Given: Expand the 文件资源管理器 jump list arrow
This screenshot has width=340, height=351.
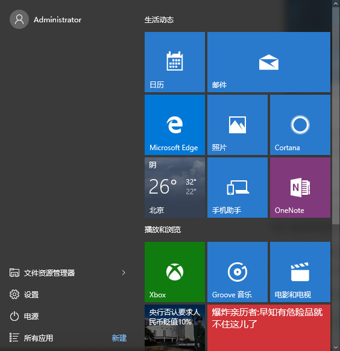Looking at the screenshot, I should click(124, 273).
